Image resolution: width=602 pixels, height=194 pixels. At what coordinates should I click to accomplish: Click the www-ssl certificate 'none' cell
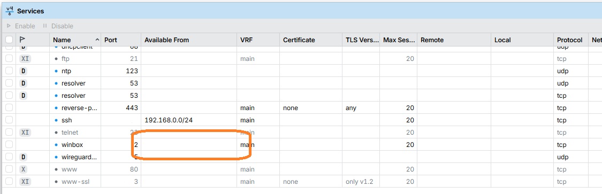click(290, 181)
